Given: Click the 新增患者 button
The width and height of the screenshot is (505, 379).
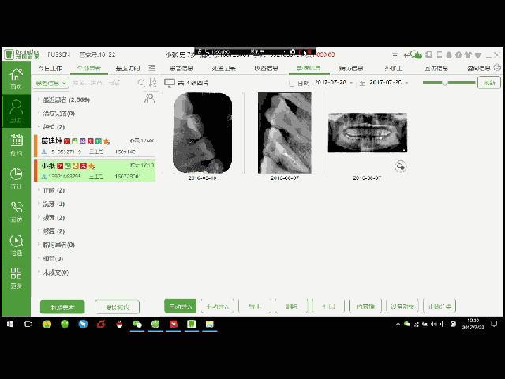Looking at the screenshot, I should point(62,307).
